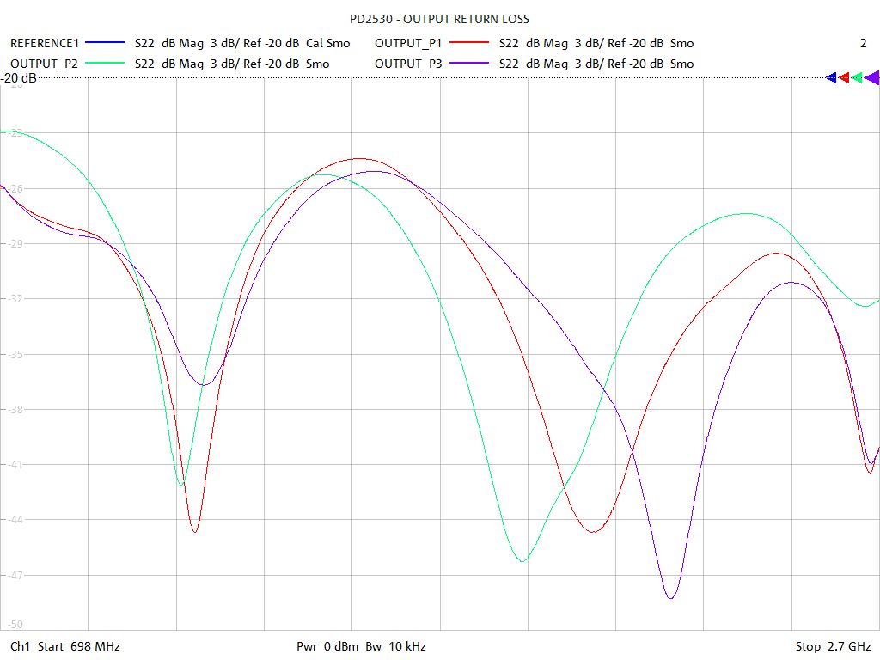880x660 pixels.
Task: Click the chart title PD2530 - OUTPUT RETURN LOSS
Action: 439,19
